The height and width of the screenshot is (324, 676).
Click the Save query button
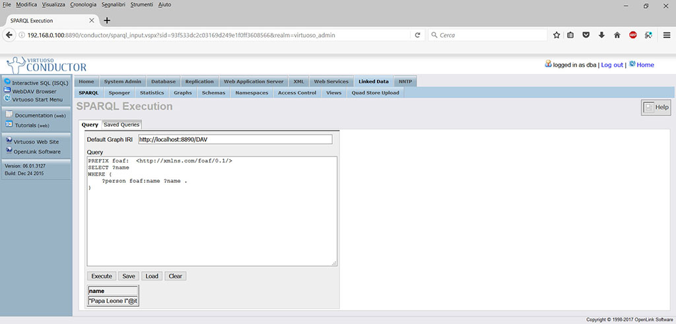pyautogui.click(x=129, y=276)
